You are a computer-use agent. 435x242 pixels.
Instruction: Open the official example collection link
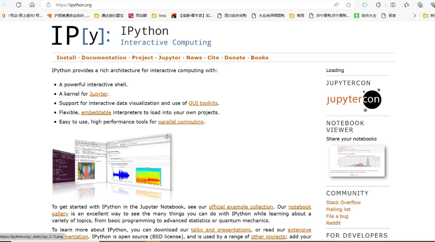tap(241, 207)
